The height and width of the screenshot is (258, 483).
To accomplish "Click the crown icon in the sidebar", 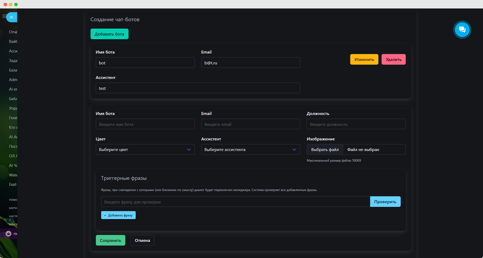I will tap(8, 234).
